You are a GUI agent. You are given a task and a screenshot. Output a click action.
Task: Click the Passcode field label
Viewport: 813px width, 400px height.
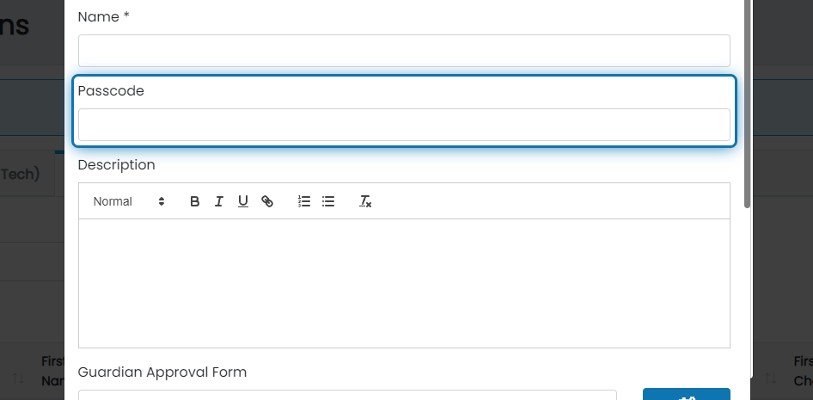click(111, 91)
